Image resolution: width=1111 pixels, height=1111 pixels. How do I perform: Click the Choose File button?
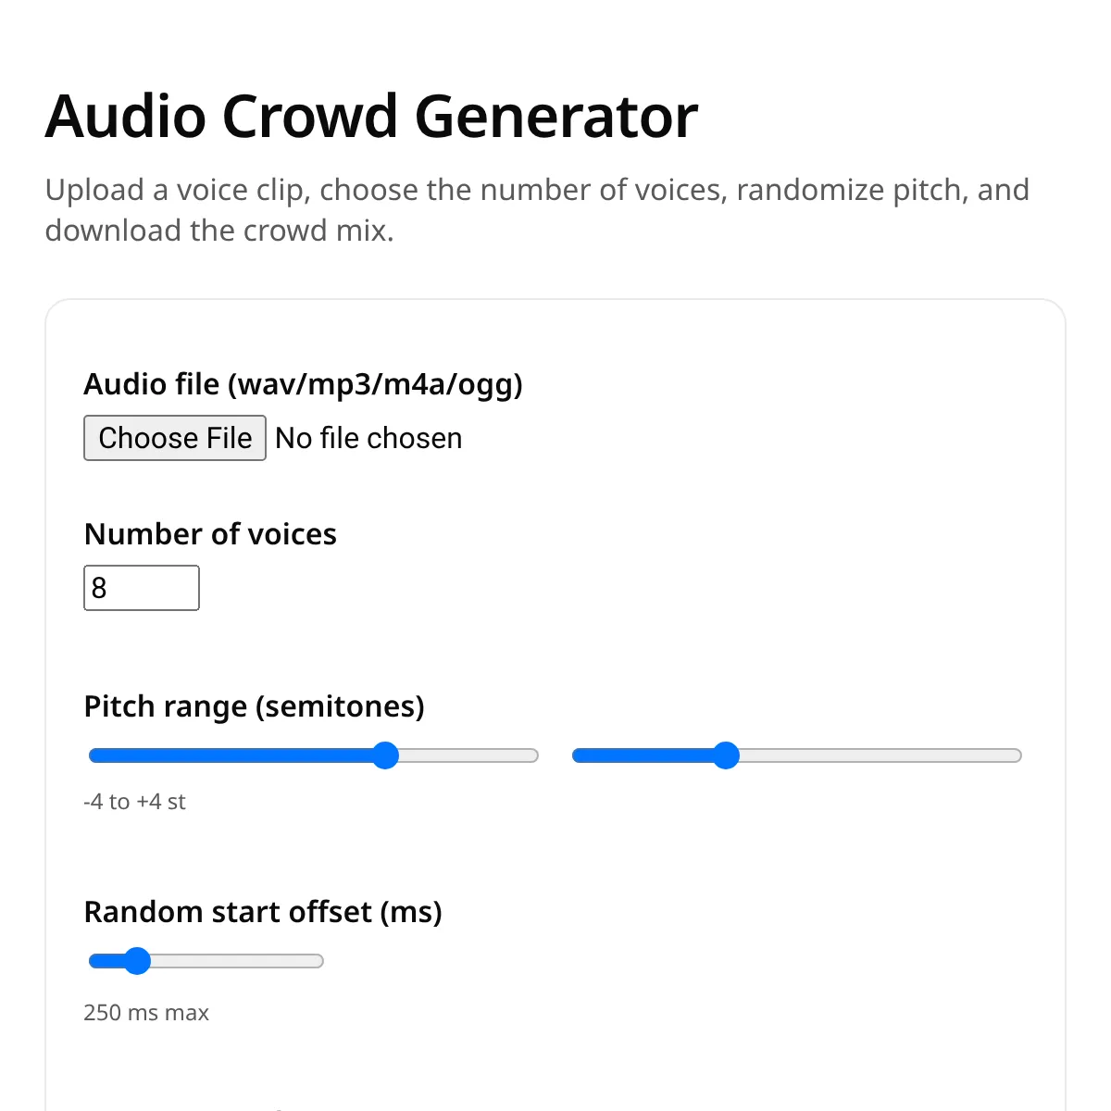click(x=175, y=438)
